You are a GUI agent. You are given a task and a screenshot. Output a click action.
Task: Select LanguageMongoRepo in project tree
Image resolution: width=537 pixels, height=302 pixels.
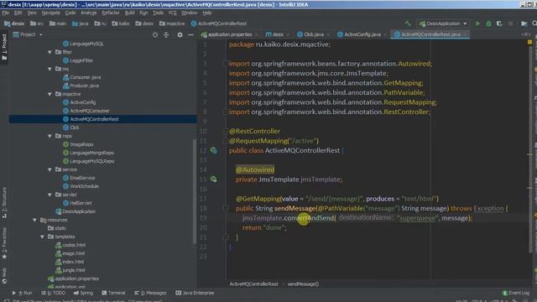[x=91, y=153]
